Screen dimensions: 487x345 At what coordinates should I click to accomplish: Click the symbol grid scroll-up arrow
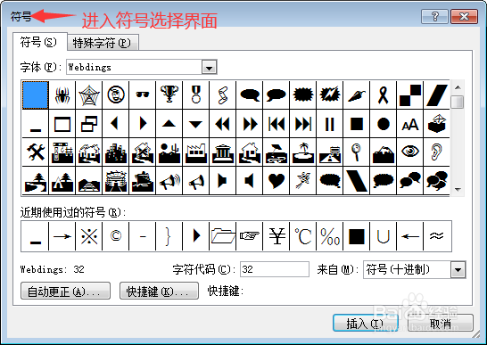458,87
